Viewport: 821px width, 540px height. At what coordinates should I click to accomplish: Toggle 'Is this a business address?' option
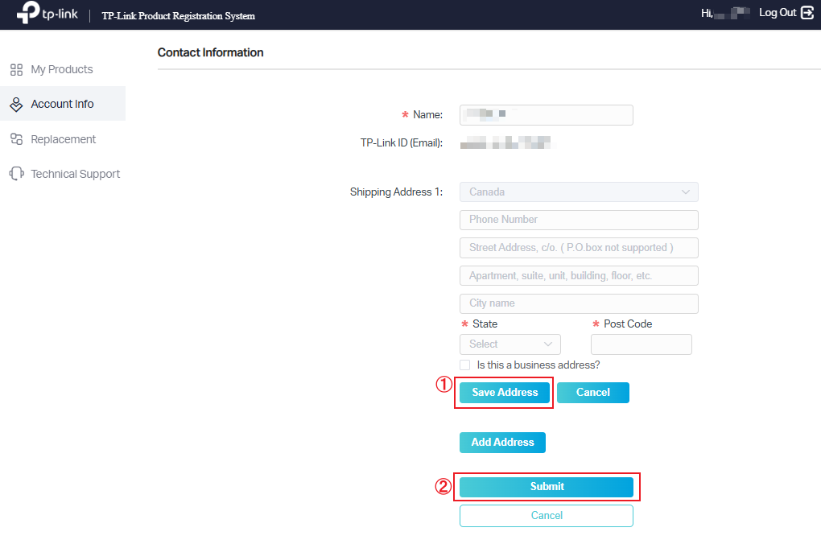tap(464, 365)
